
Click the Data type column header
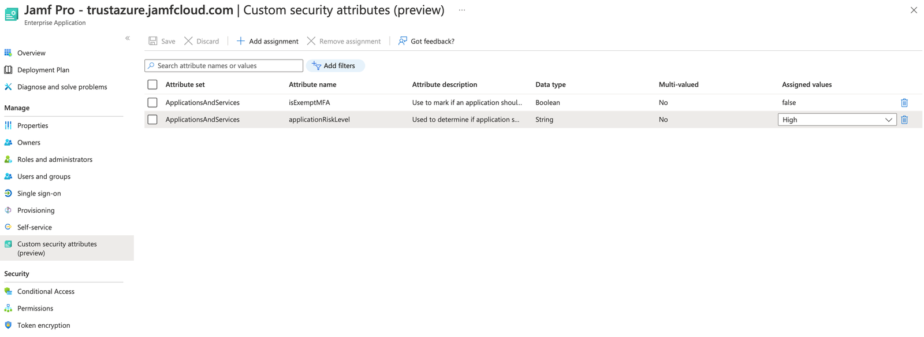[550, 84]
